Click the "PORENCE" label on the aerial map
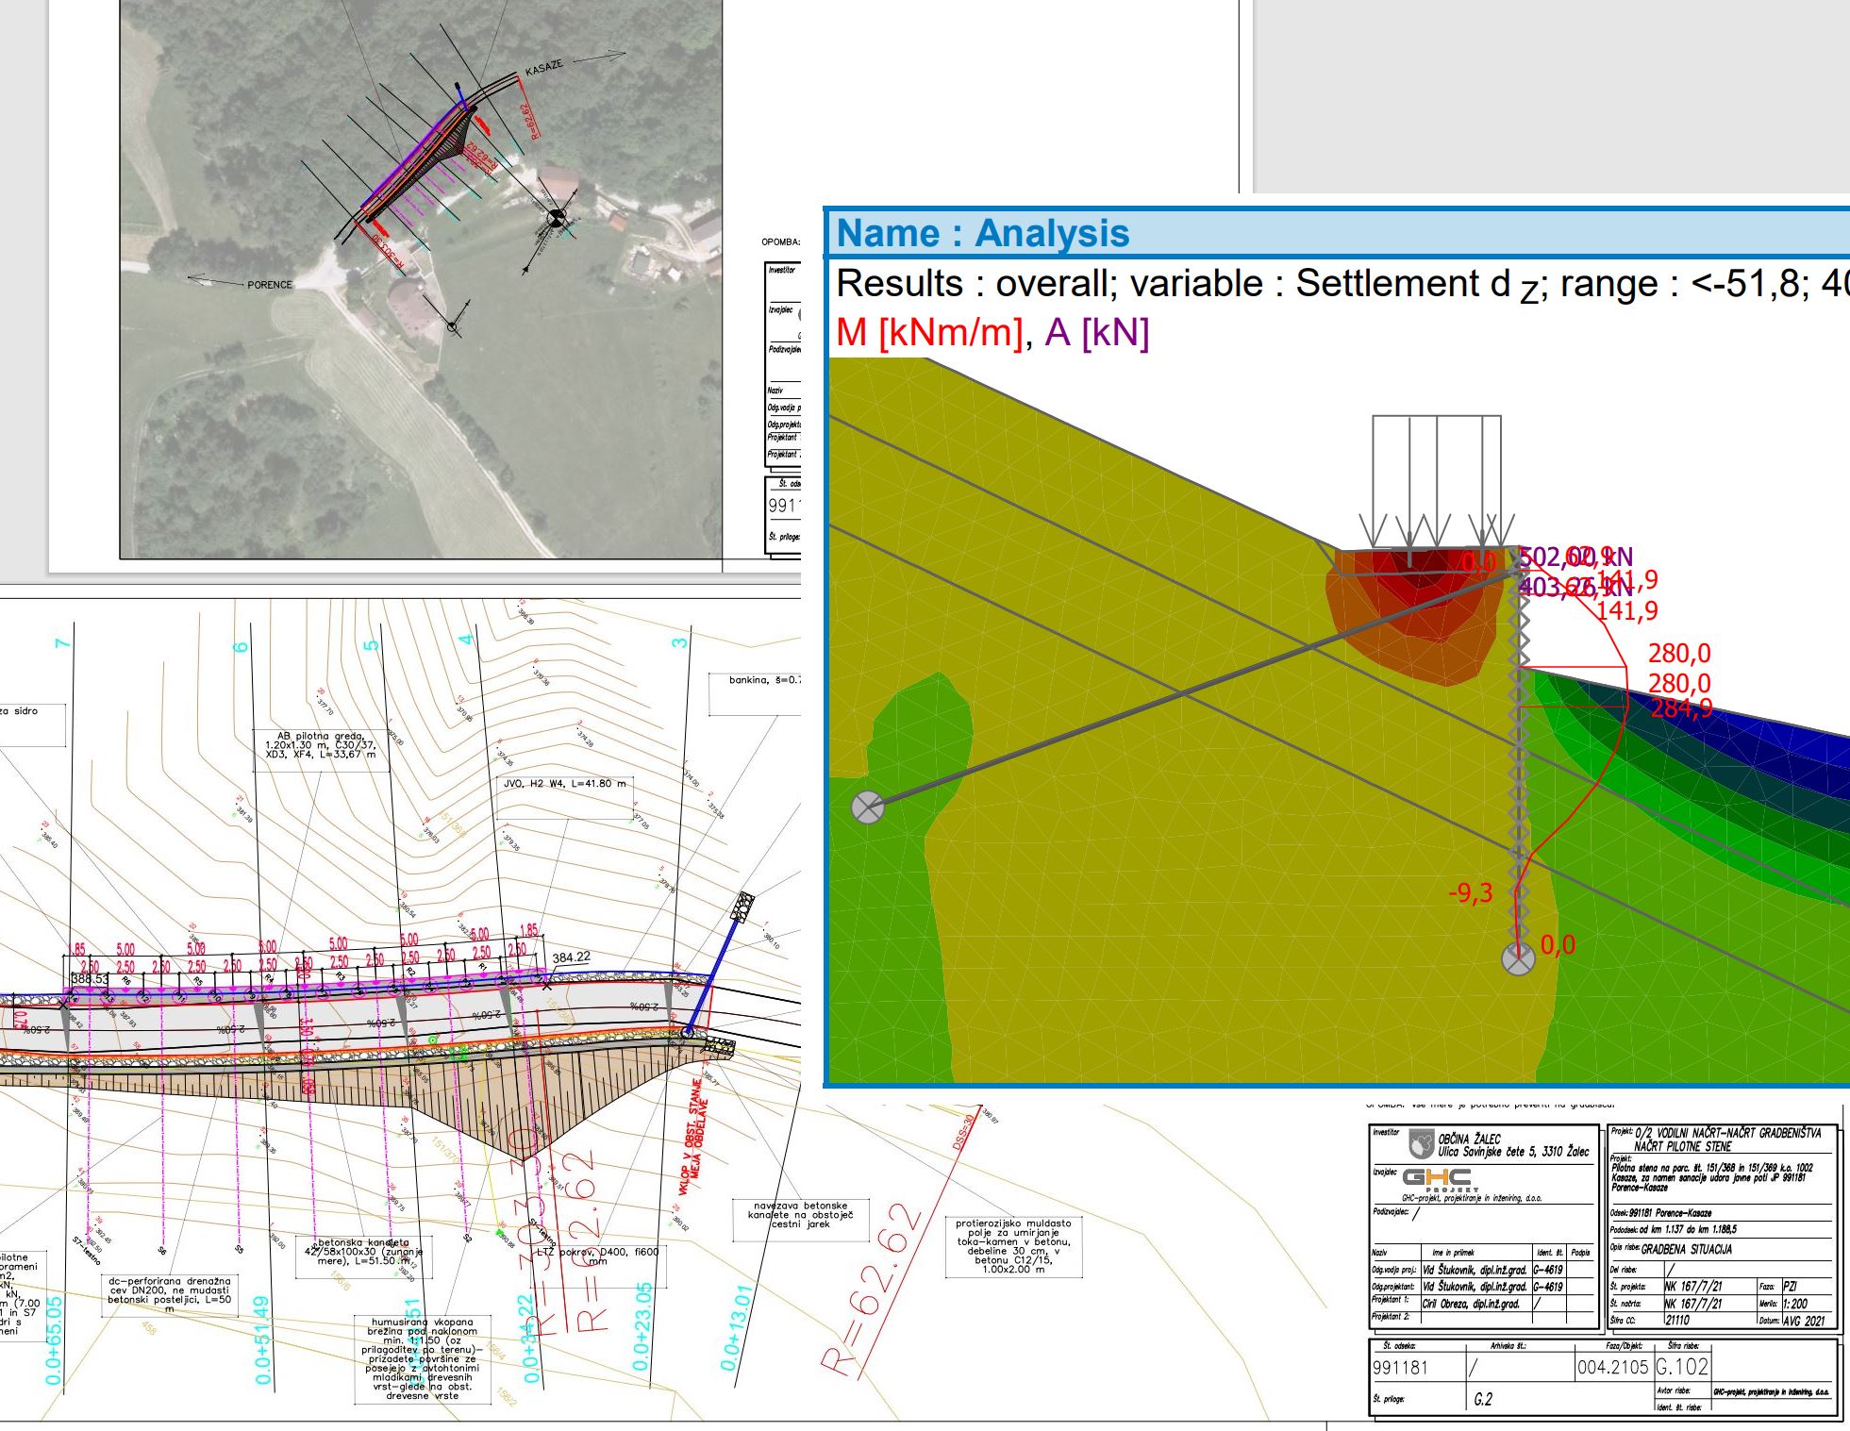The width and height of the screenshot is (1850, 1431). pos(270,285)
